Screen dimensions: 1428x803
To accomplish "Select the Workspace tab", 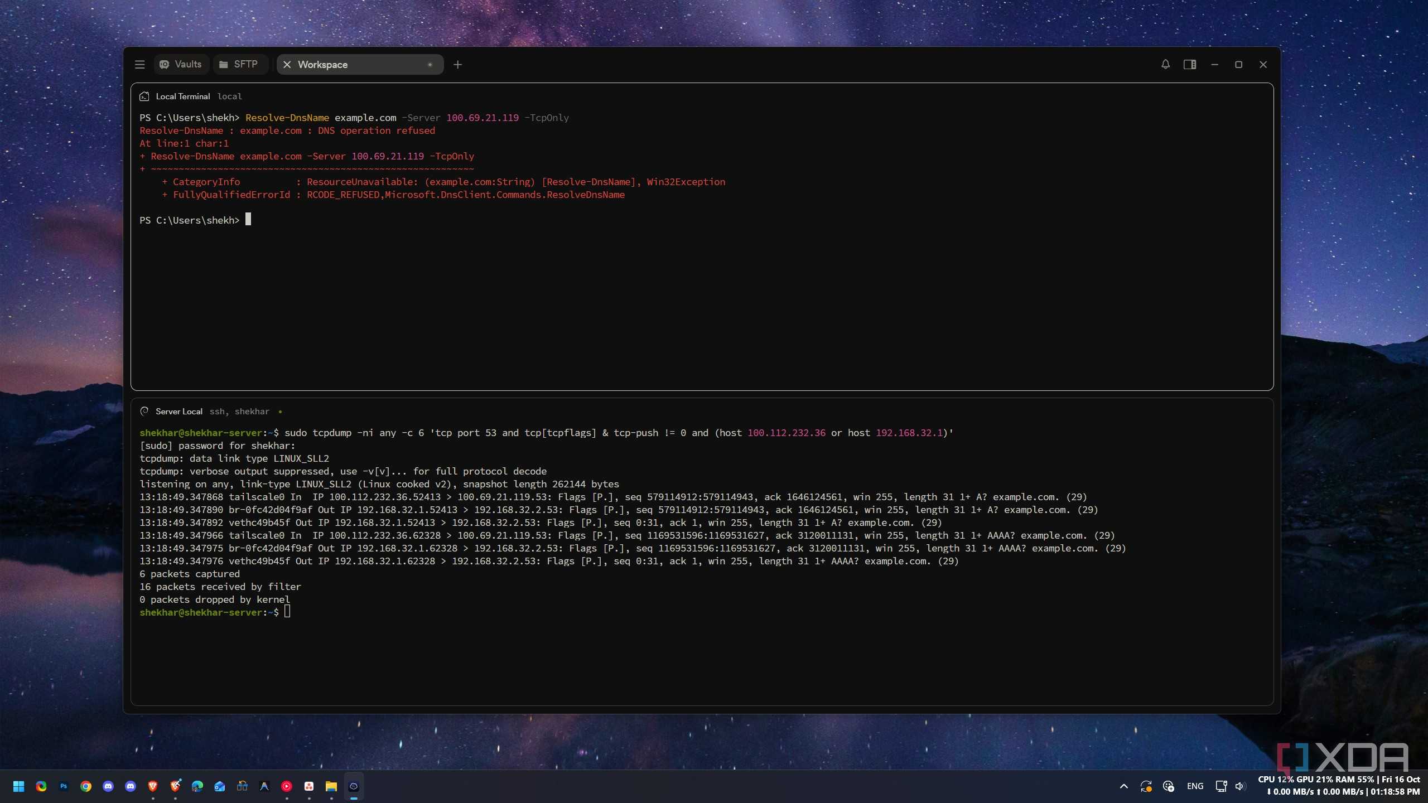I will pos(360,65).
